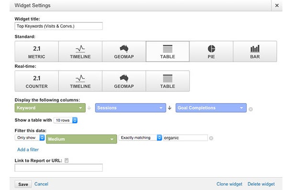
Task: Select the PIE chart widget type
Action: coord(211,52)
